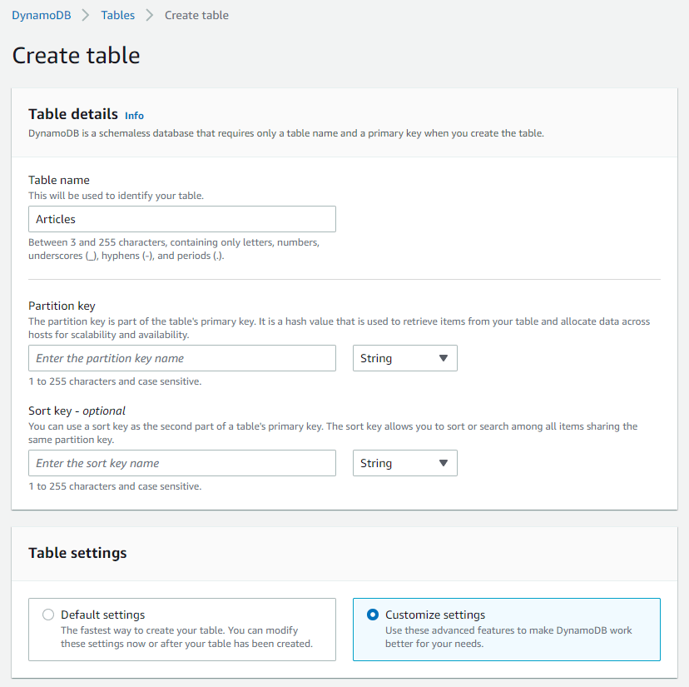Click the "Table settings" section heading
689x687 pixels.
(77, 553)
